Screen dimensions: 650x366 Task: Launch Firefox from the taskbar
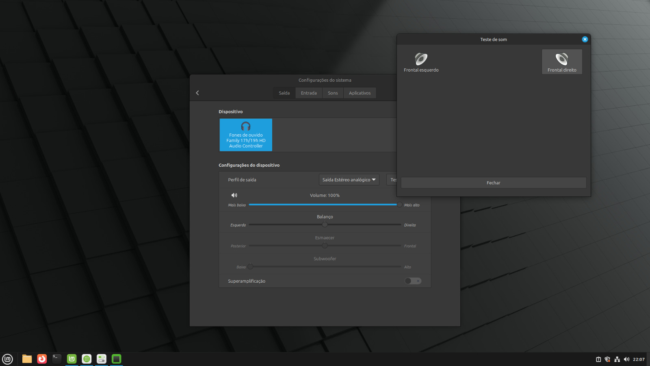(x=42, y=359)
